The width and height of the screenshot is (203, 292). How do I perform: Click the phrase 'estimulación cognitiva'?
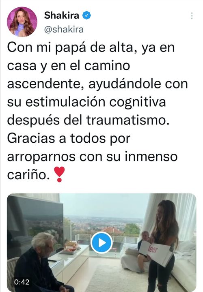pyautogui.click(x=96, y=102)
